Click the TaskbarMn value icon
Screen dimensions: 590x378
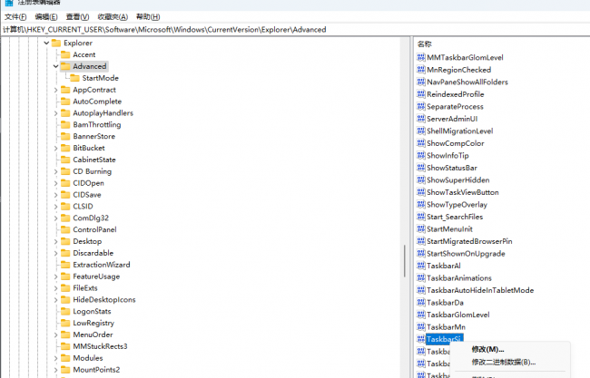pyautogui.click(x=421, y=327)
